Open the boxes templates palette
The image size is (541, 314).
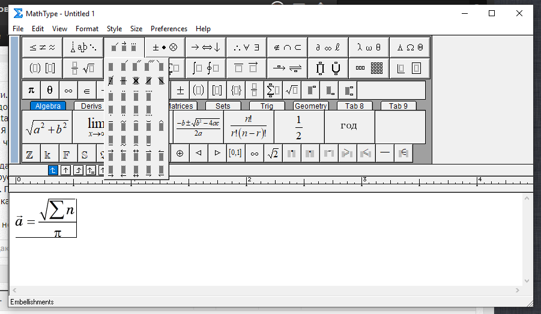[x=410, y=68]
